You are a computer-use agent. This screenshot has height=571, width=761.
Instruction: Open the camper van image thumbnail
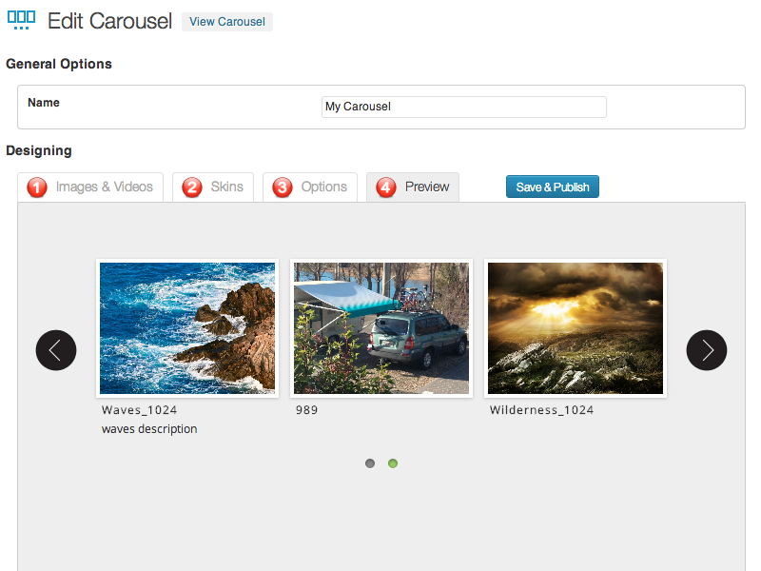[381, 328]
